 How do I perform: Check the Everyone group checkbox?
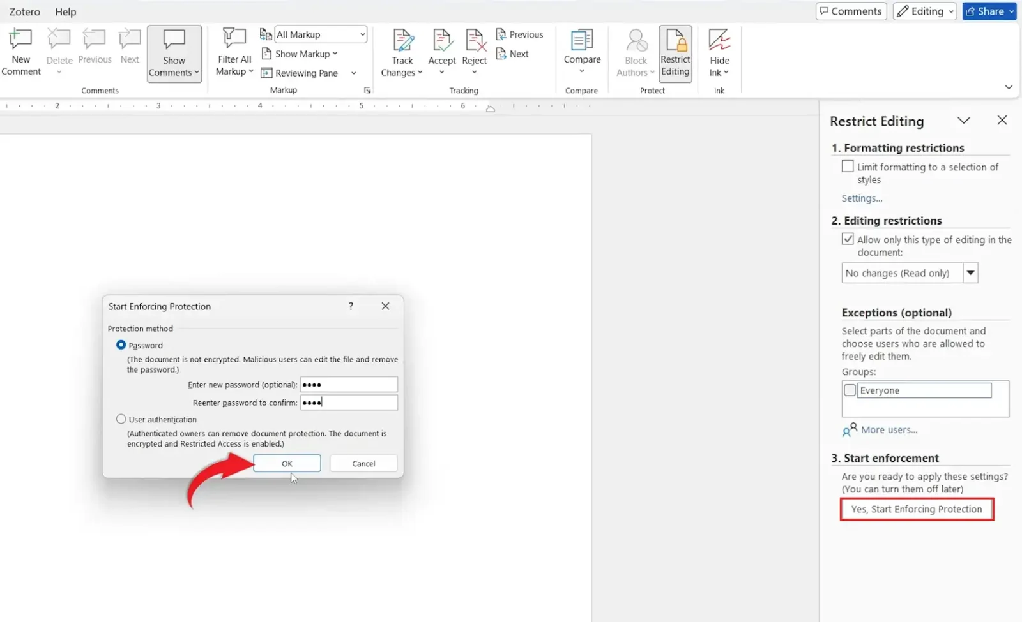[850, 390]
